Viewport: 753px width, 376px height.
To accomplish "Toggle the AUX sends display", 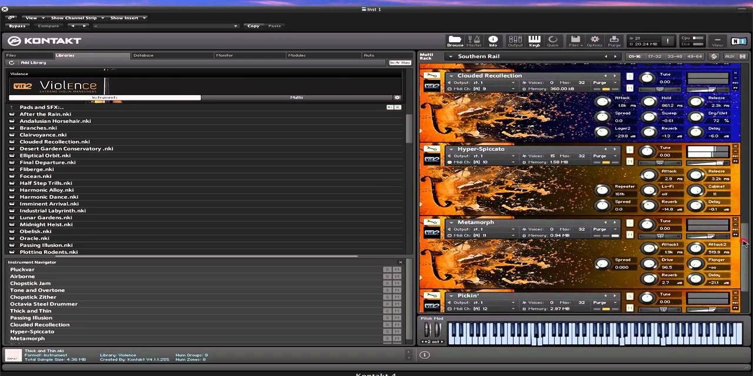I will point(729,56).
